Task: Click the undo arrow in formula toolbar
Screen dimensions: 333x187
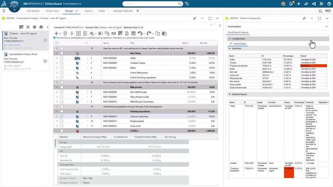Action: pos(140,34)
